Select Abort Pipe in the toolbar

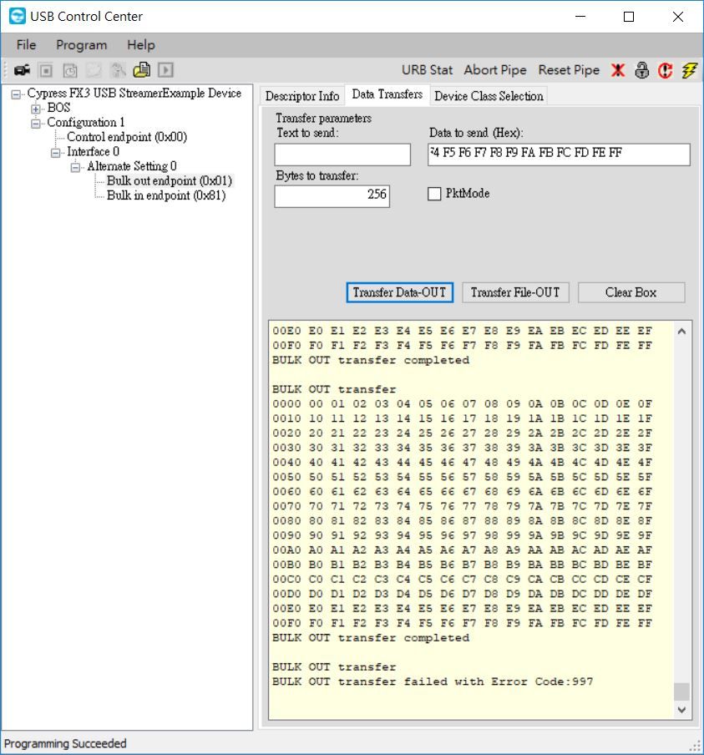pos(494,70)
